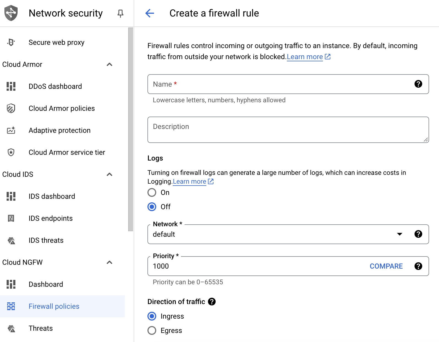
Task: Open help for the Name field
Action: 418,84
